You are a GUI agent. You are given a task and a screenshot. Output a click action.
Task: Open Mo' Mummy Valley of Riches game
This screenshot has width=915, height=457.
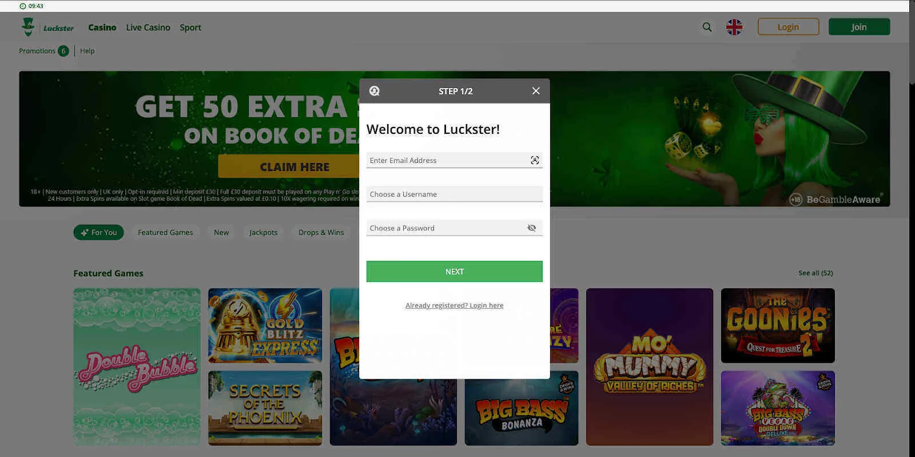point(650,367)
